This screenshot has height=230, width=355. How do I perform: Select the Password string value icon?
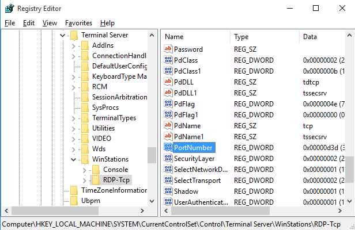168,49
